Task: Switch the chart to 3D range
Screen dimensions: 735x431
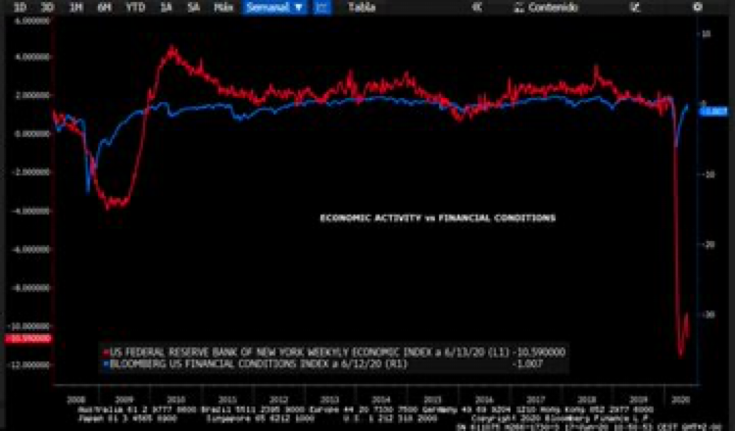Action: (x=48, y=7)
